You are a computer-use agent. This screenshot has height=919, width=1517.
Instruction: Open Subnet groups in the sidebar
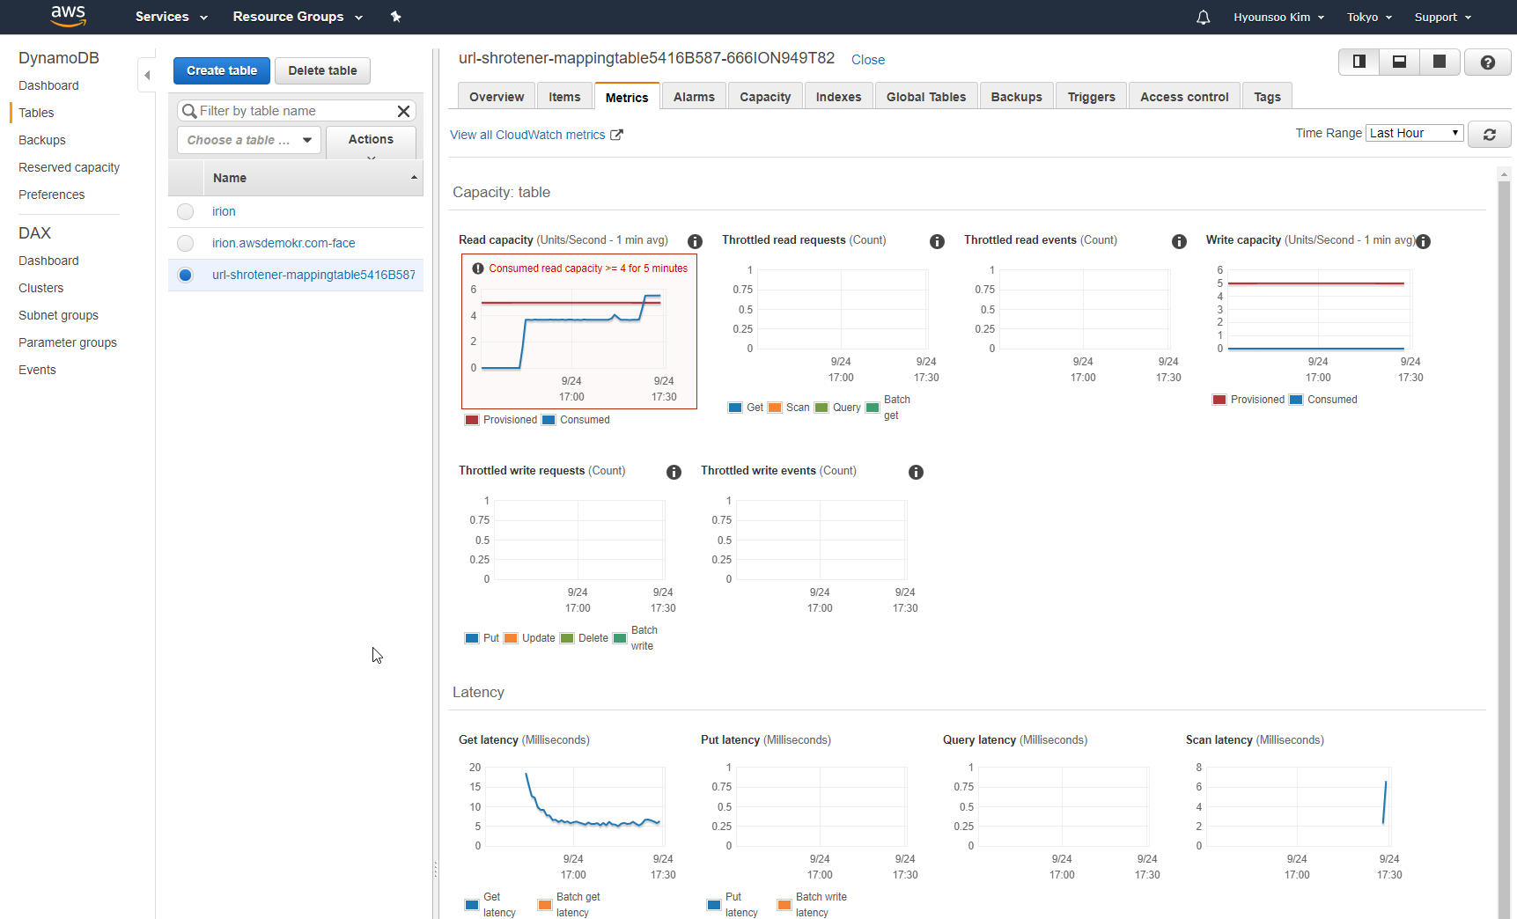58,315
